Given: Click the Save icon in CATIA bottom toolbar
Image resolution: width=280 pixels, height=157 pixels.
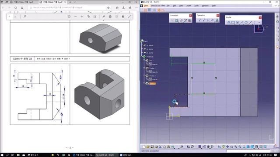Looking at the screenshot, I should [x=152, y=147].
